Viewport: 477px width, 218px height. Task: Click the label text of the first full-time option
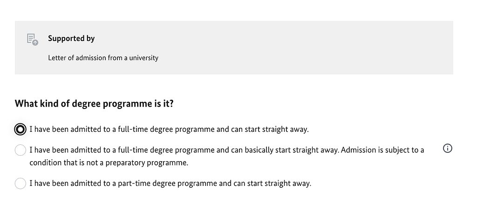(169, 129)
